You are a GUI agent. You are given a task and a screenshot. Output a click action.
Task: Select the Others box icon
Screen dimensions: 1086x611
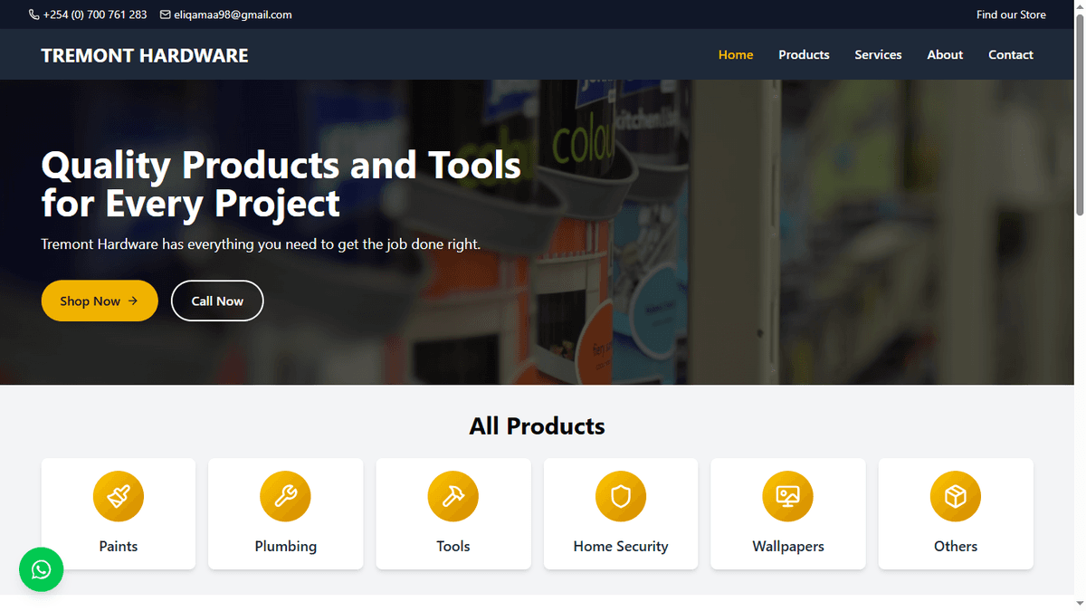pos(955,496)
